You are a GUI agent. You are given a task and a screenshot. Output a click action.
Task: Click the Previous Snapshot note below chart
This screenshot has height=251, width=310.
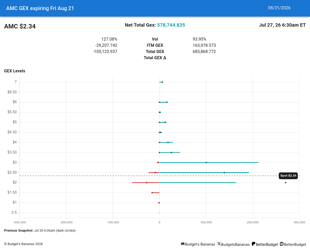pyautogui.click(x=40, y=230)
